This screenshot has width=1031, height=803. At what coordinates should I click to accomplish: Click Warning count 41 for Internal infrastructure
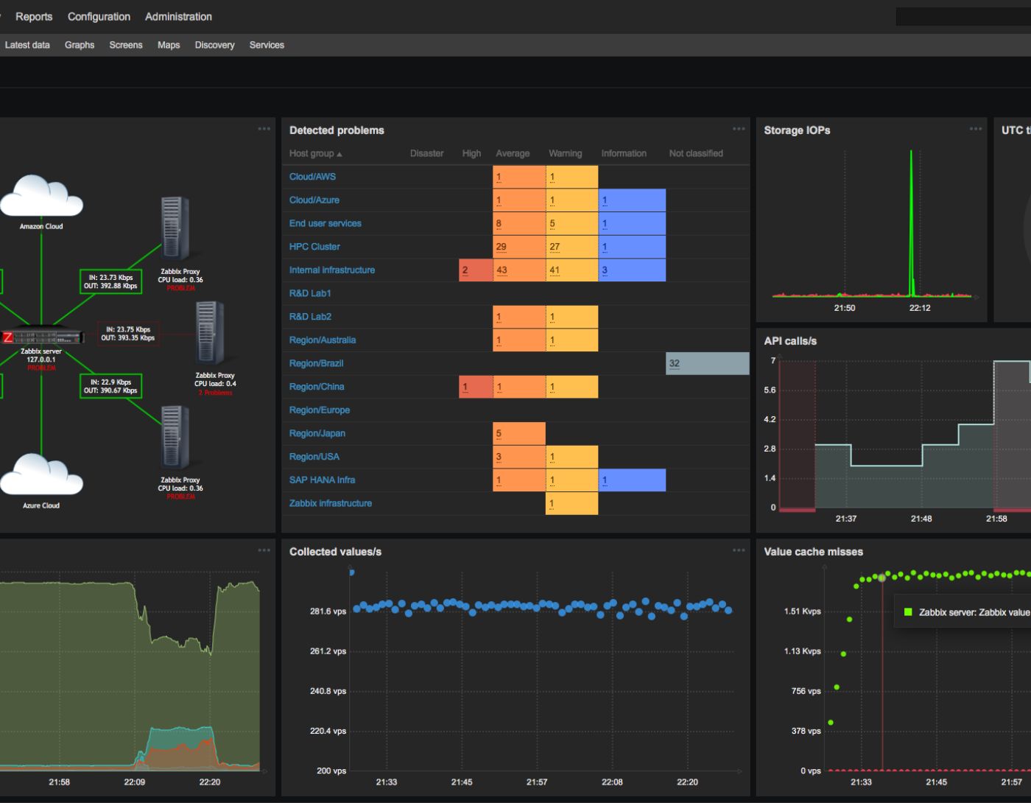tap(555, 270)
